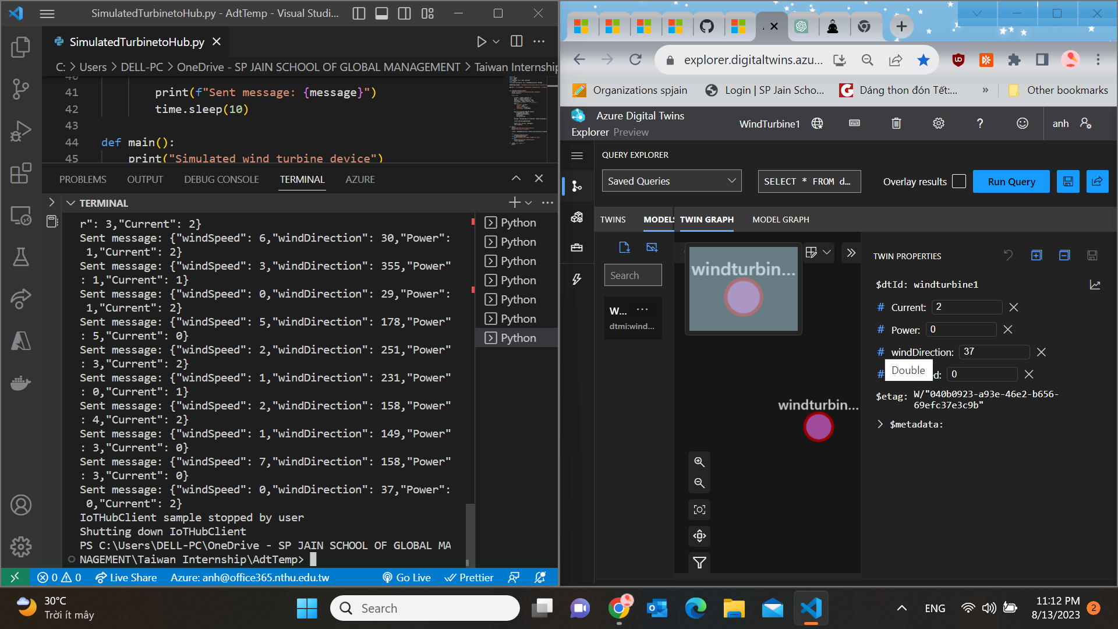The height and width of the screenshot is (629, 1118).
Task: Switch to PROBLEMS panel tab
Action: 83,179
